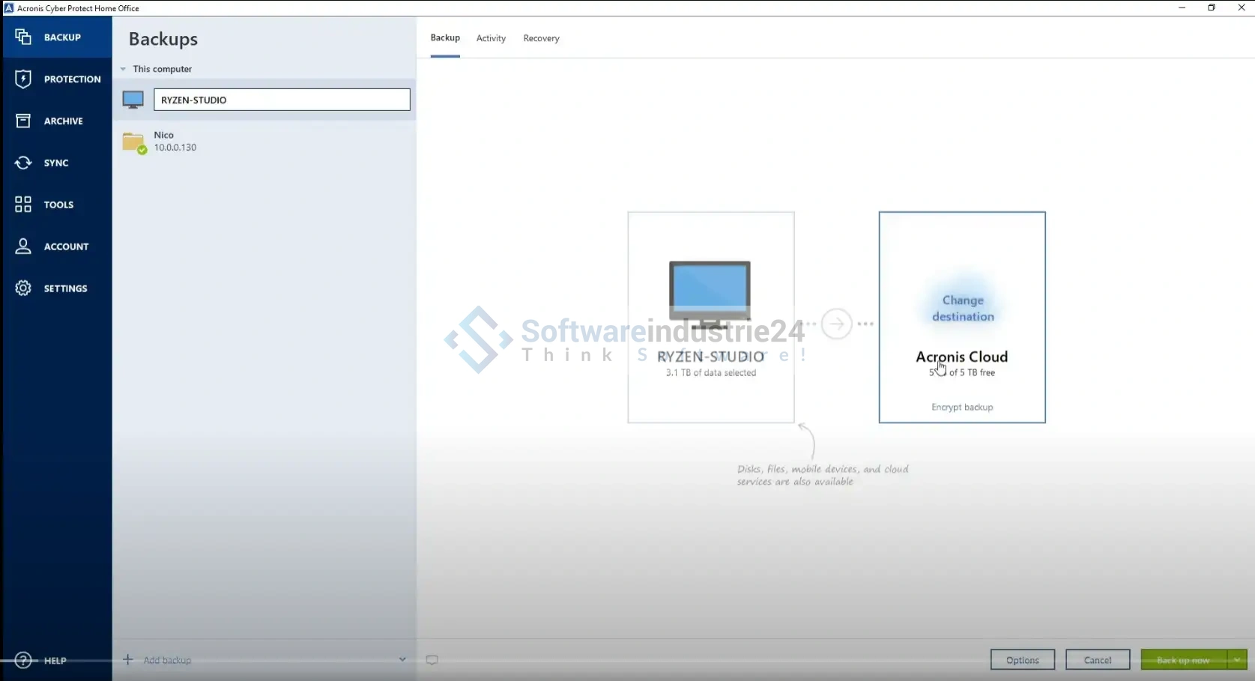Expand the Add backup dropdown arrow
Screen dimensions: 1255x681
[402, 660]
